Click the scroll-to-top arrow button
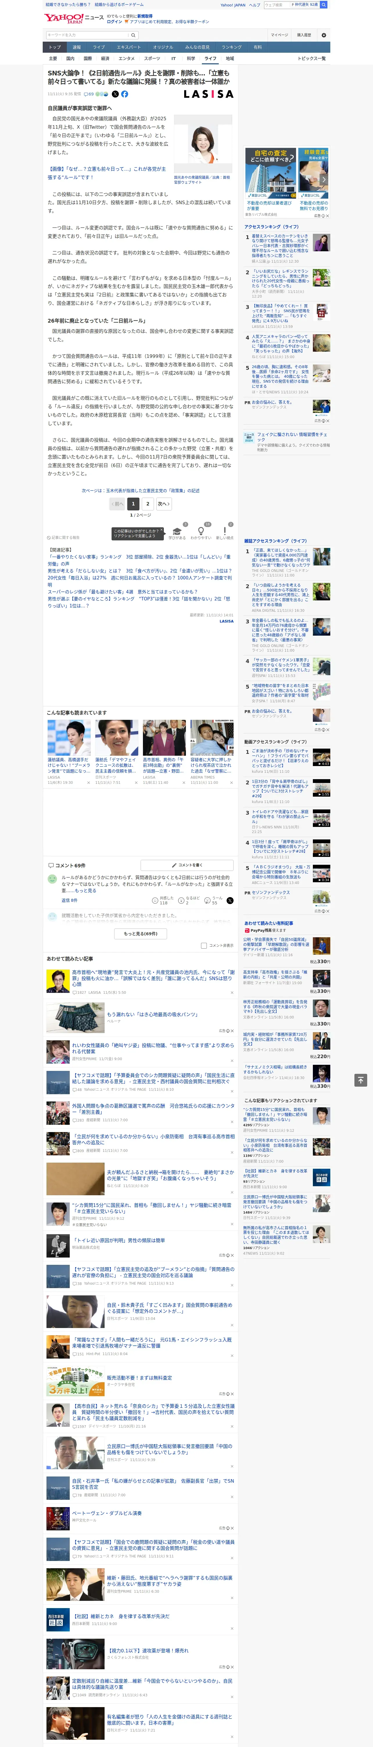 (x=361, y=1080)
